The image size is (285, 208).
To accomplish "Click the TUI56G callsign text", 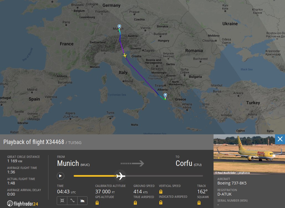I will tap(75, 143).
